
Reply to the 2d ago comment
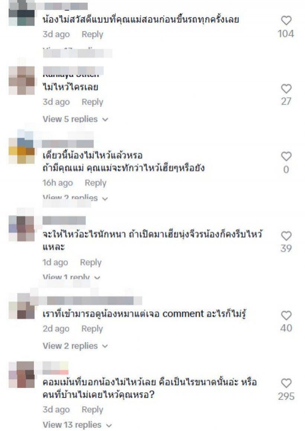coord(92,329)
